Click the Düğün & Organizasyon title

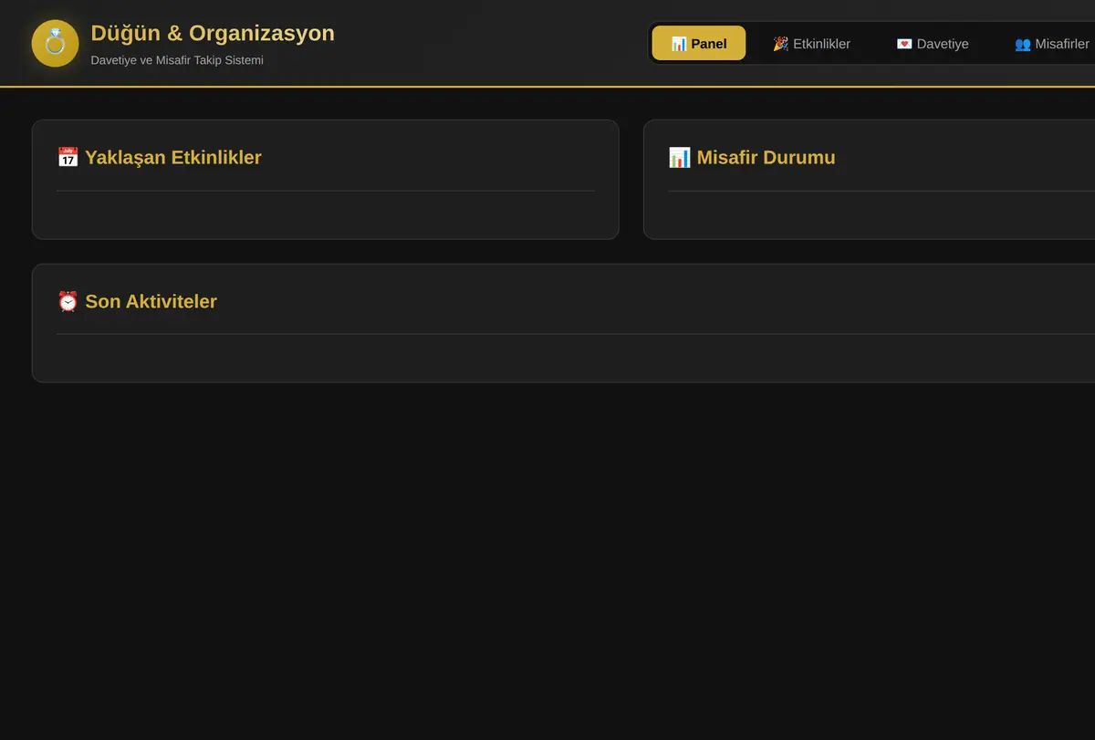coord(213,33)
